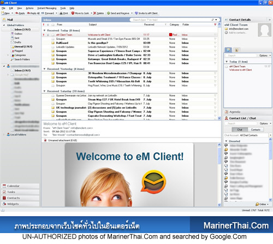Switch to the Contacts section
This screenshot has height=244, width=273.
20,198
